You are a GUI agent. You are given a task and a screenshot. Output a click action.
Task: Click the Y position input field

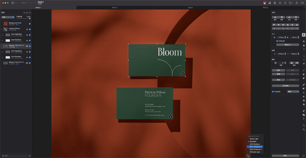[293, 54]
